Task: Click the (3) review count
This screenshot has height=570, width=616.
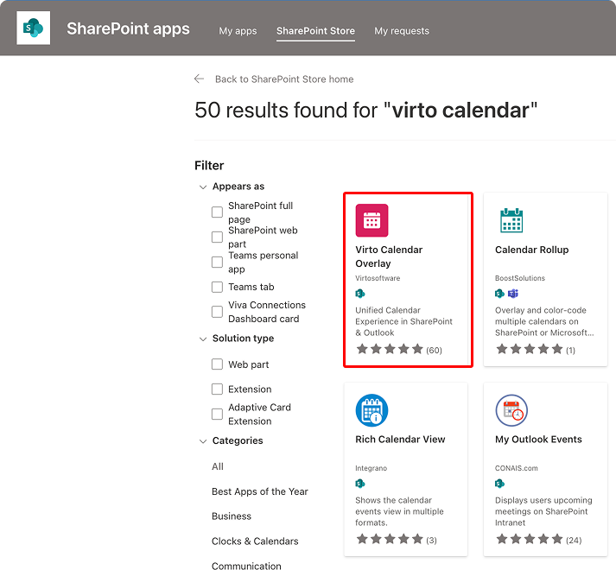Action: pos(431,540)
